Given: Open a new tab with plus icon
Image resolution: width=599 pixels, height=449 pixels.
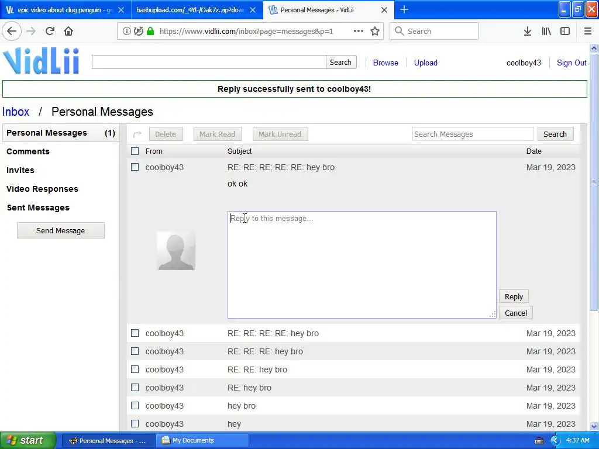Looking at the screenshot, I should tap(404, 9).
